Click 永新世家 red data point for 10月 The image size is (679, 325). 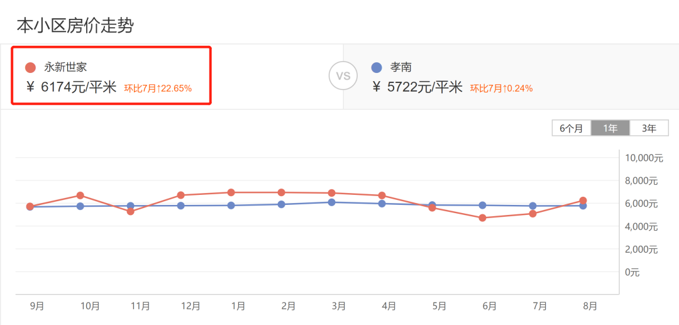pyautogui.click(x=80, y=196)
